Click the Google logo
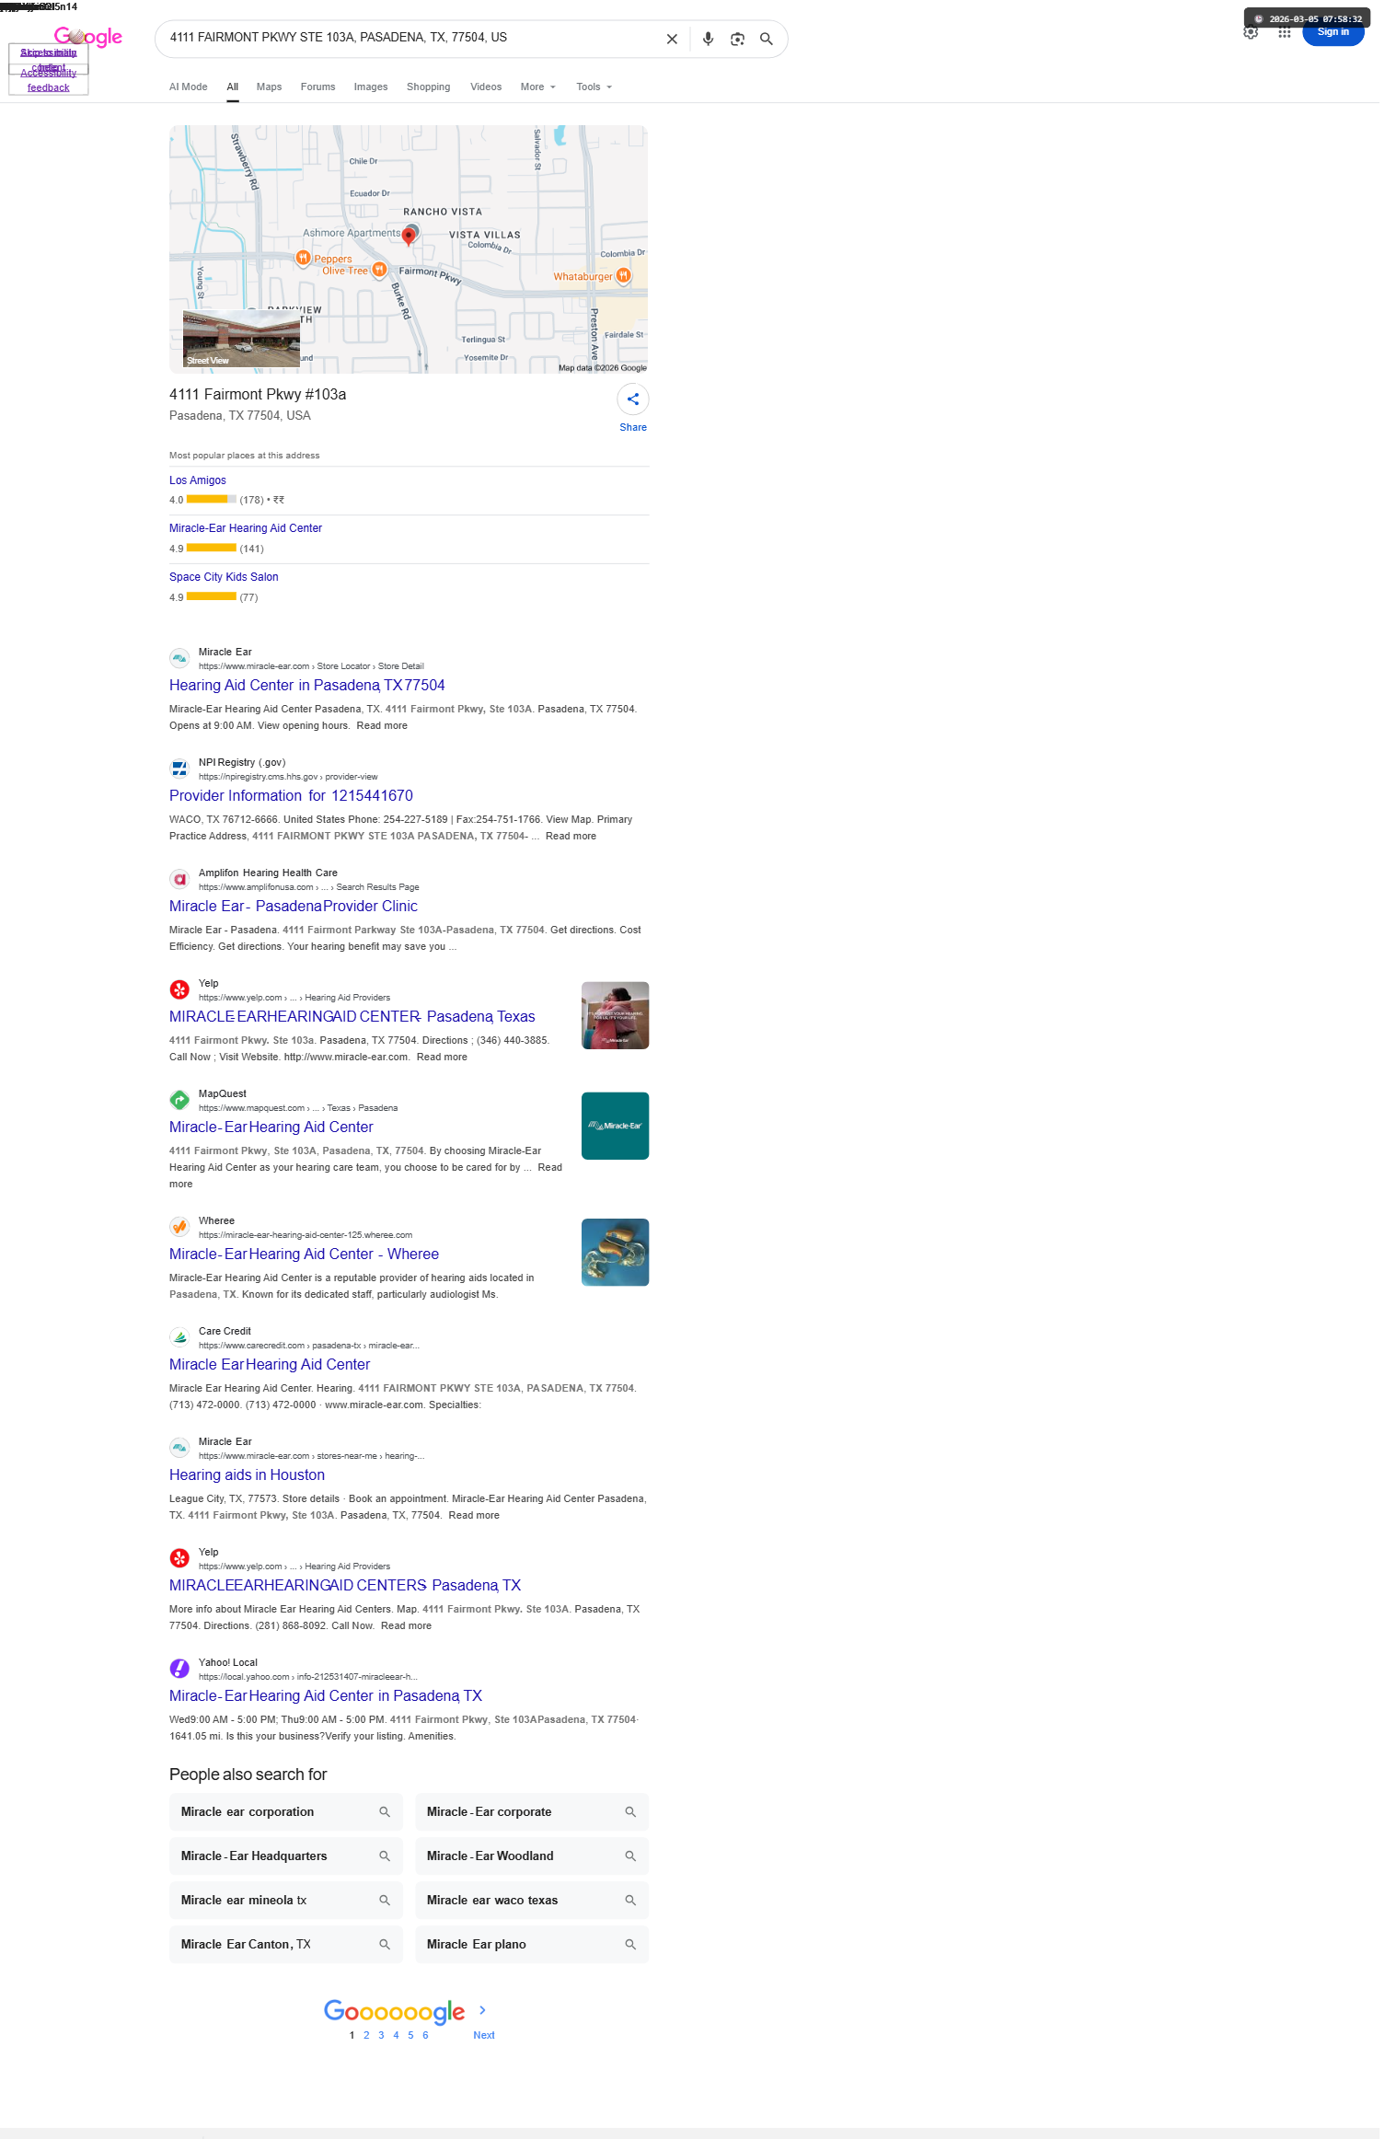Image resolution: width=1396 pixels, height=2139 pixels. [x=88, y=36]
